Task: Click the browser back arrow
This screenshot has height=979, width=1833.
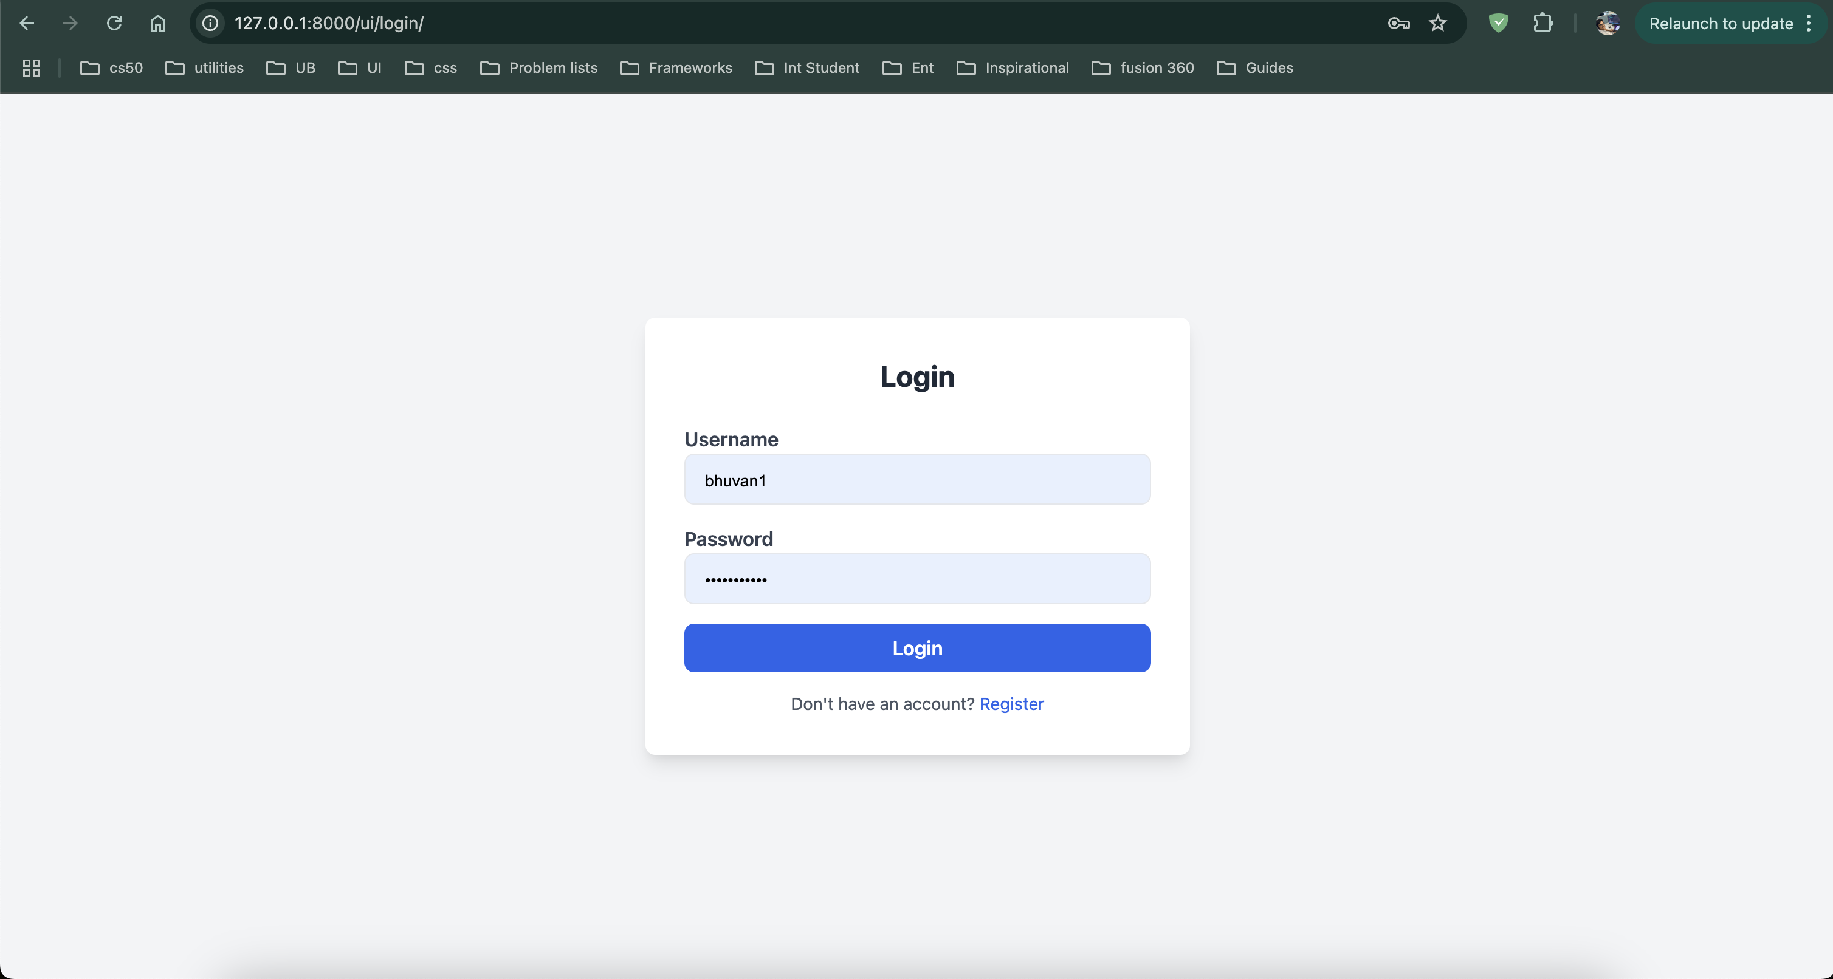Action: click(27, 24)
